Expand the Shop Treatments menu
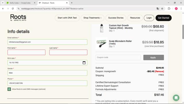 click(92, 18)
